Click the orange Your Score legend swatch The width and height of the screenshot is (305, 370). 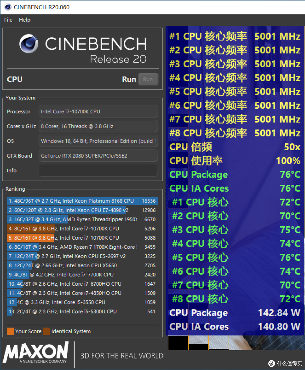coord(10,331)
